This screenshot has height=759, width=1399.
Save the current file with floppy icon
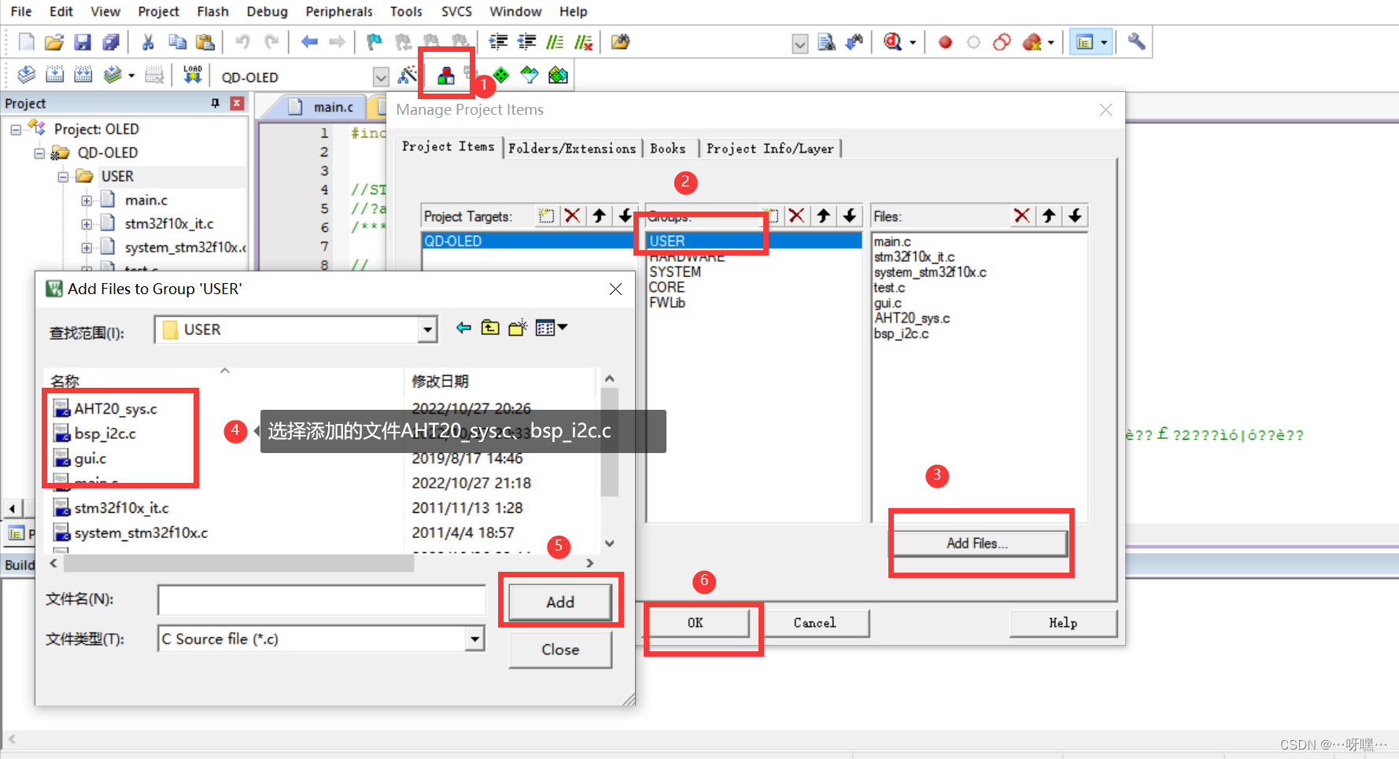point(83,42)
